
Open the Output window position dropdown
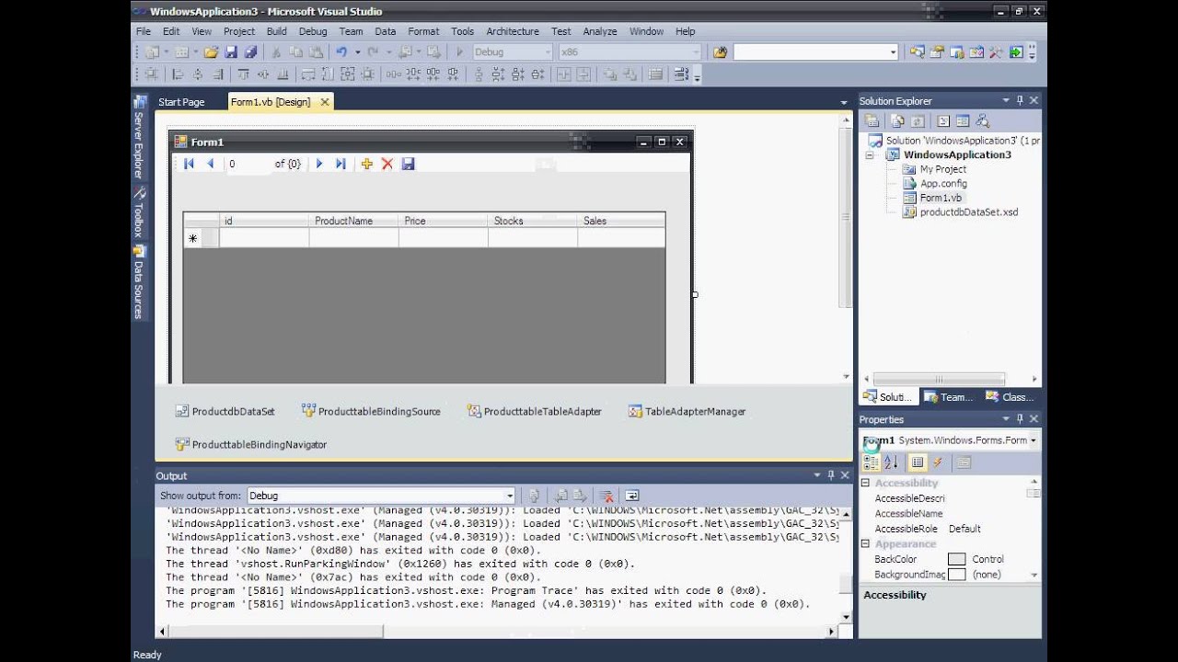pyautogui.click(x=815, y=475)
